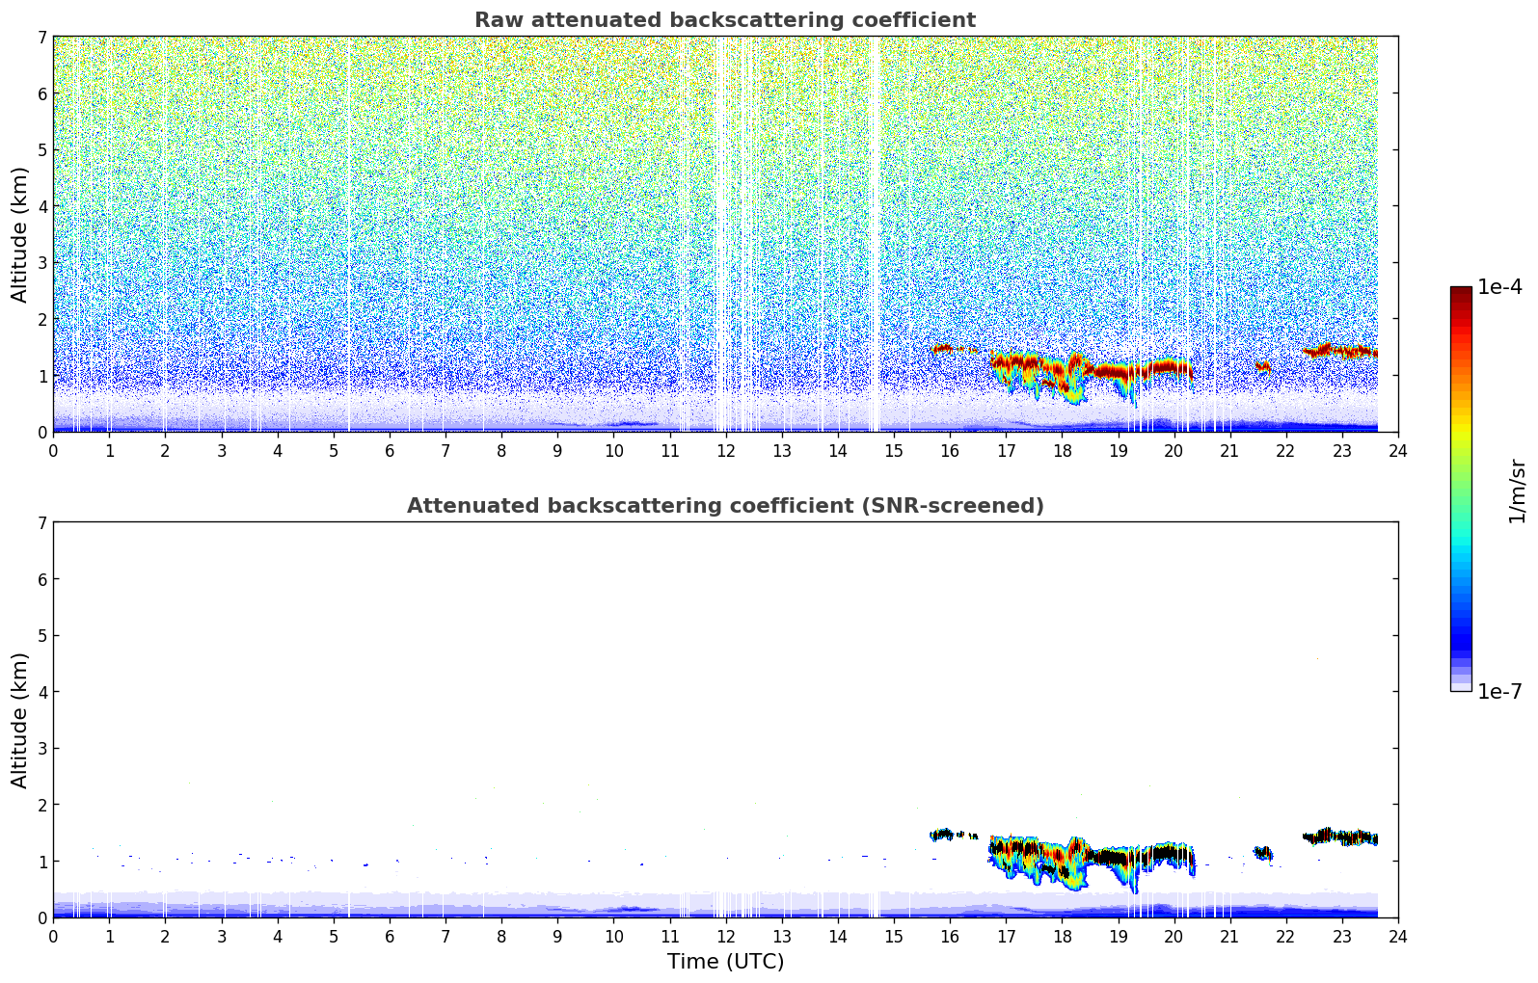Click the wide white data gap before 15 UTC in raw plot

pyautogui.click(x=875, y=231)
